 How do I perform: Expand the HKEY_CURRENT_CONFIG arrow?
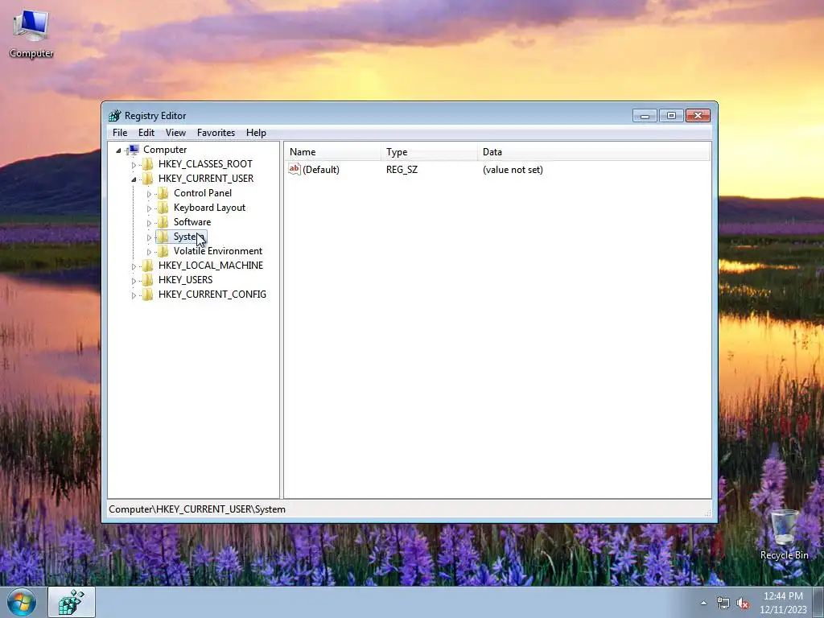click(x=134, y=295)
